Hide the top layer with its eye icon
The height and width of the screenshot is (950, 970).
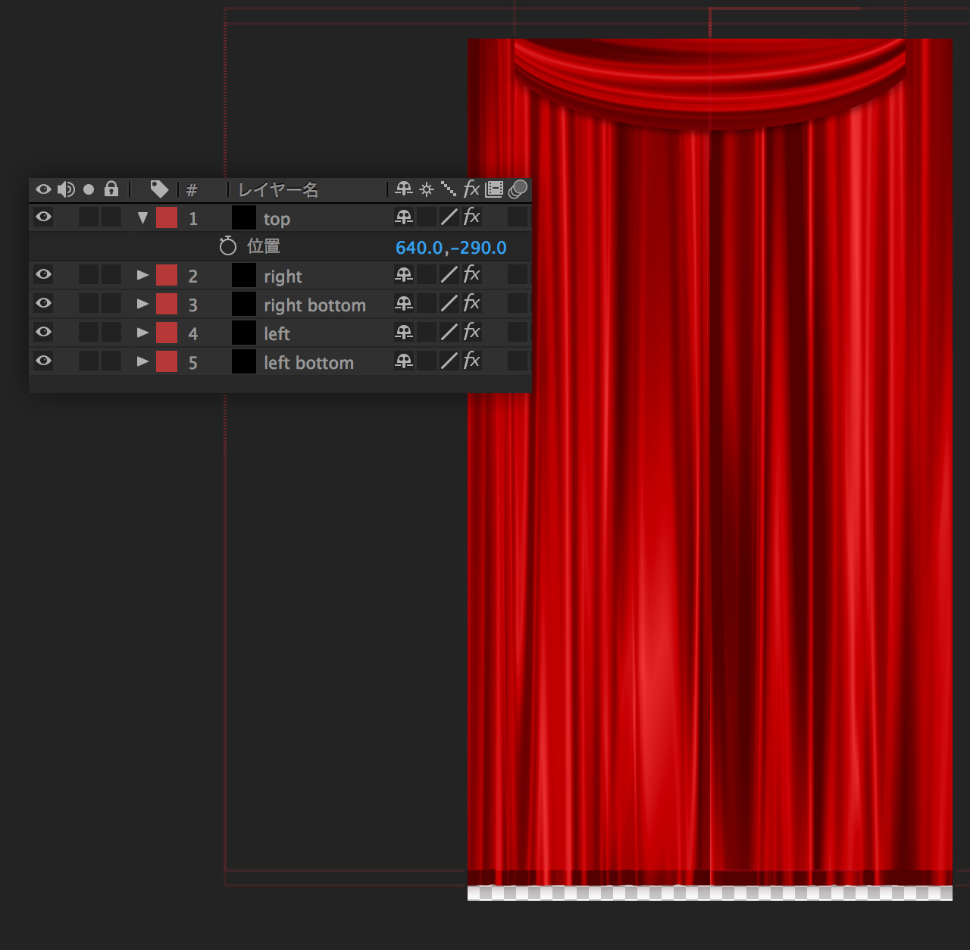pyautogui.click(x=44, y=217)
